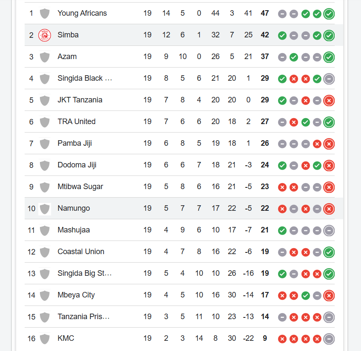Click Singida Black Stars' circled latest draw icon
361x351 pixels.
(x=329, y=79)
